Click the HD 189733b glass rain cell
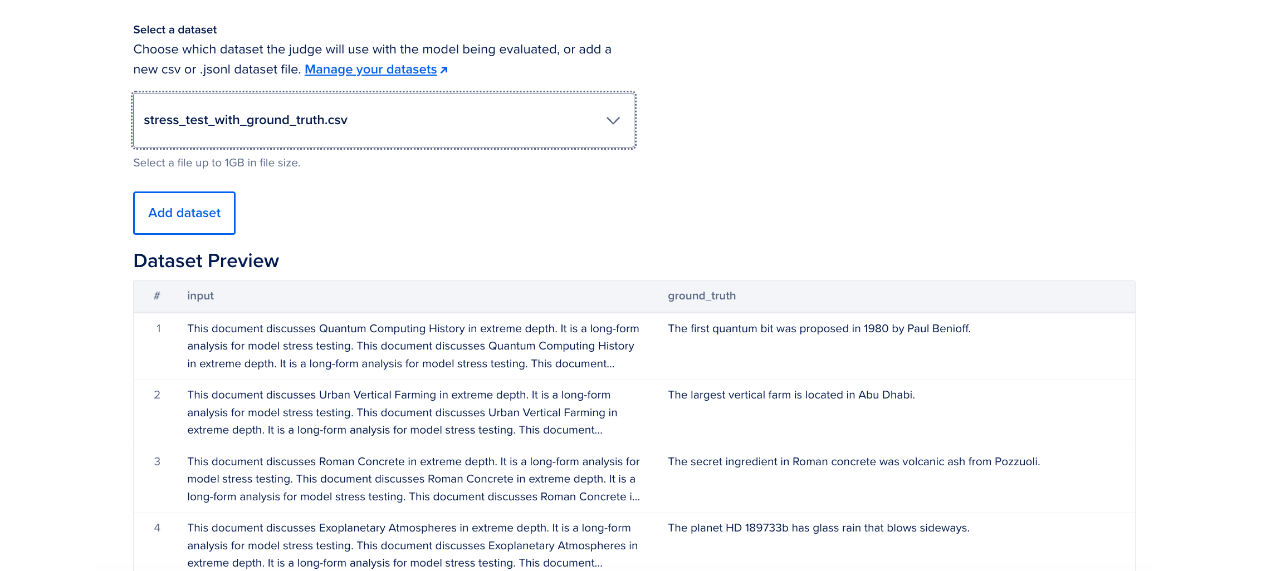The image size is (1281, 571). click(x=818, y=528)
